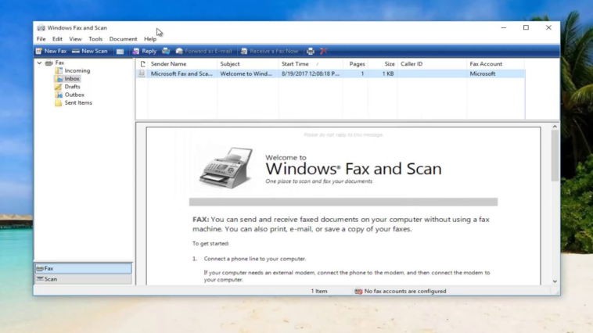Click the '8/19/2017 12:08:18 P...' start time cell
The height and width of the screenshot is (333, 593).
(310, 73)
